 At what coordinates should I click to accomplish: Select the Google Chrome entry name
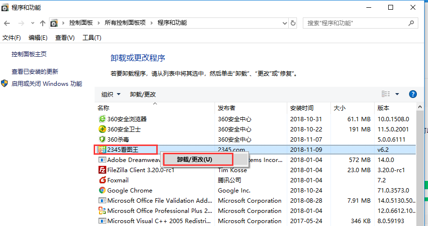(x=130, y=190)
